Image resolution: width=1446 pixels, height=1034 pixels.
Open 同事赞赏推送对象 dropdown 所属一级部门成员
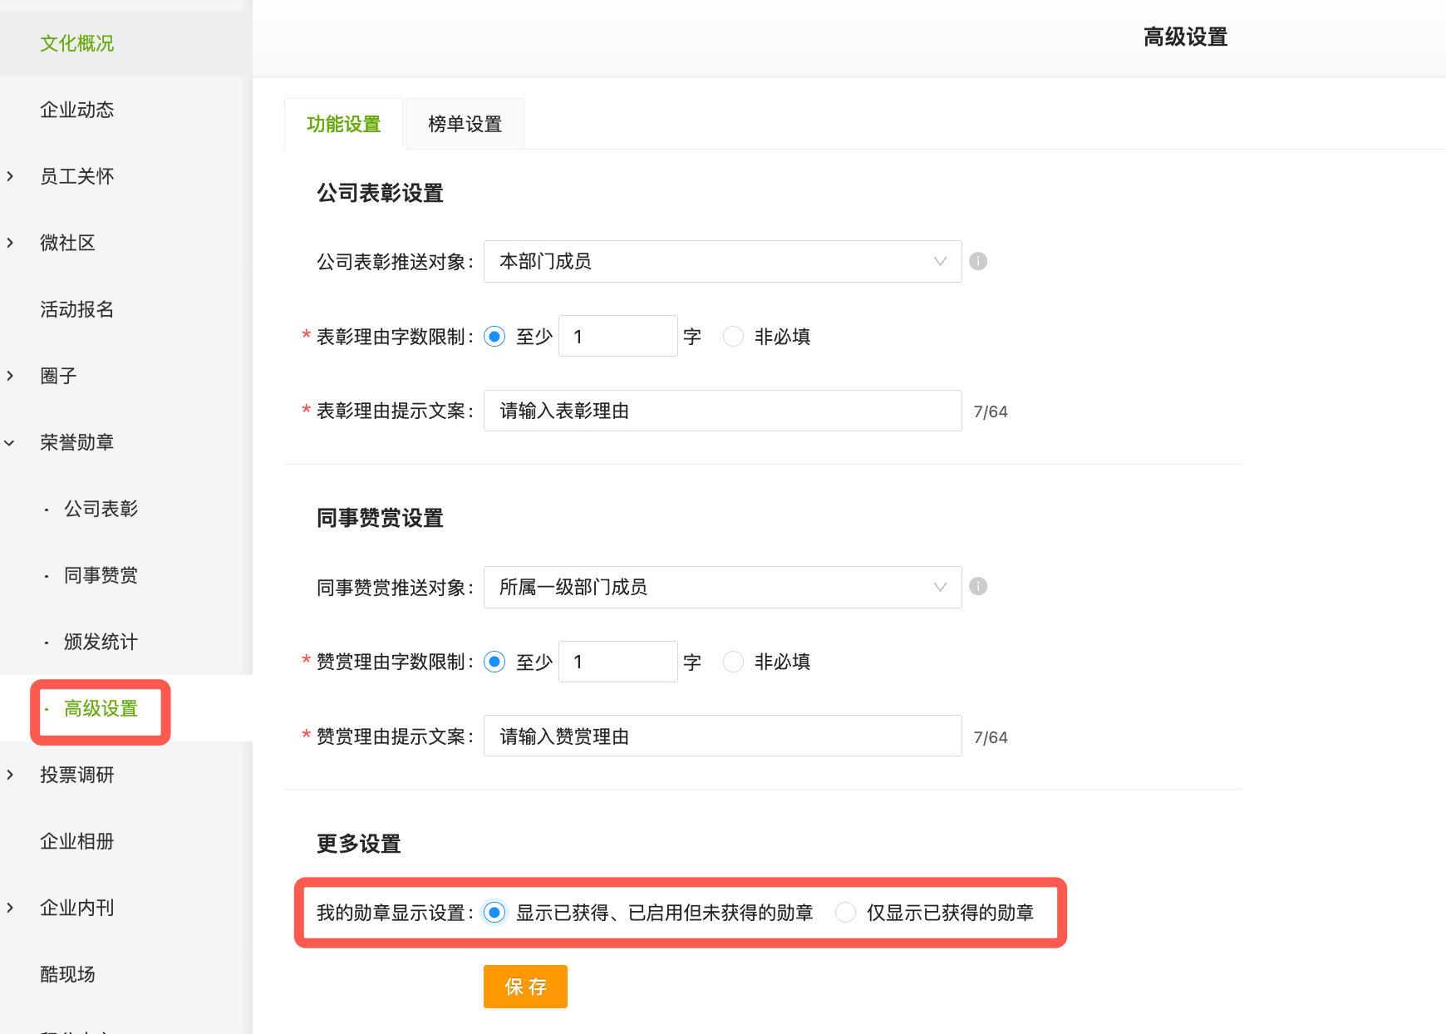723,587
